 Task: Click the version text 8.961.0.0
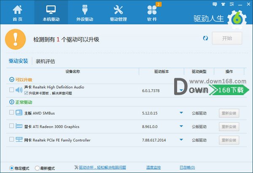click(150, 127)
